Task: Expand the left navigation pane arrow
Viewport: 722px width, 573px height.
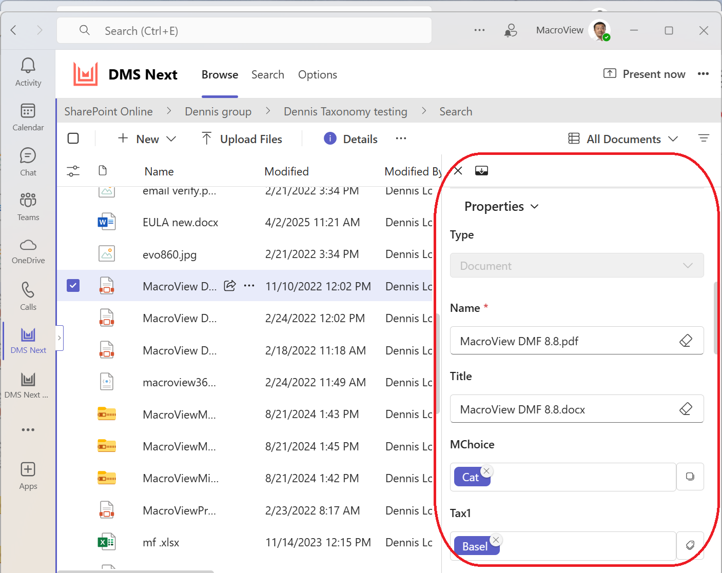Action: click(x=60, y=338)
